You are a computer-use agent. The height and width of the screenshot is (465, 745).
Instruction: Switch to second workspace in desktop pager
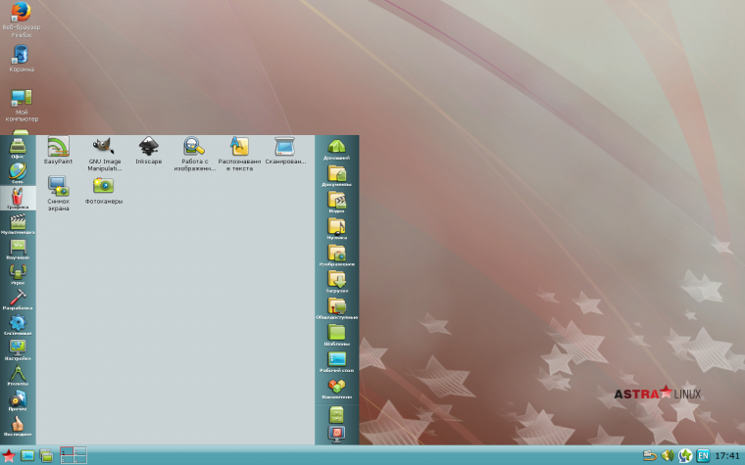coord(79,451)
